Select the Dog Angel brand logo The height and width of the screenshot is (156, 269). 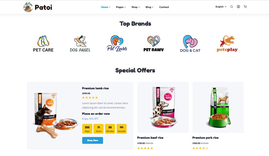[x=80, y=44]
